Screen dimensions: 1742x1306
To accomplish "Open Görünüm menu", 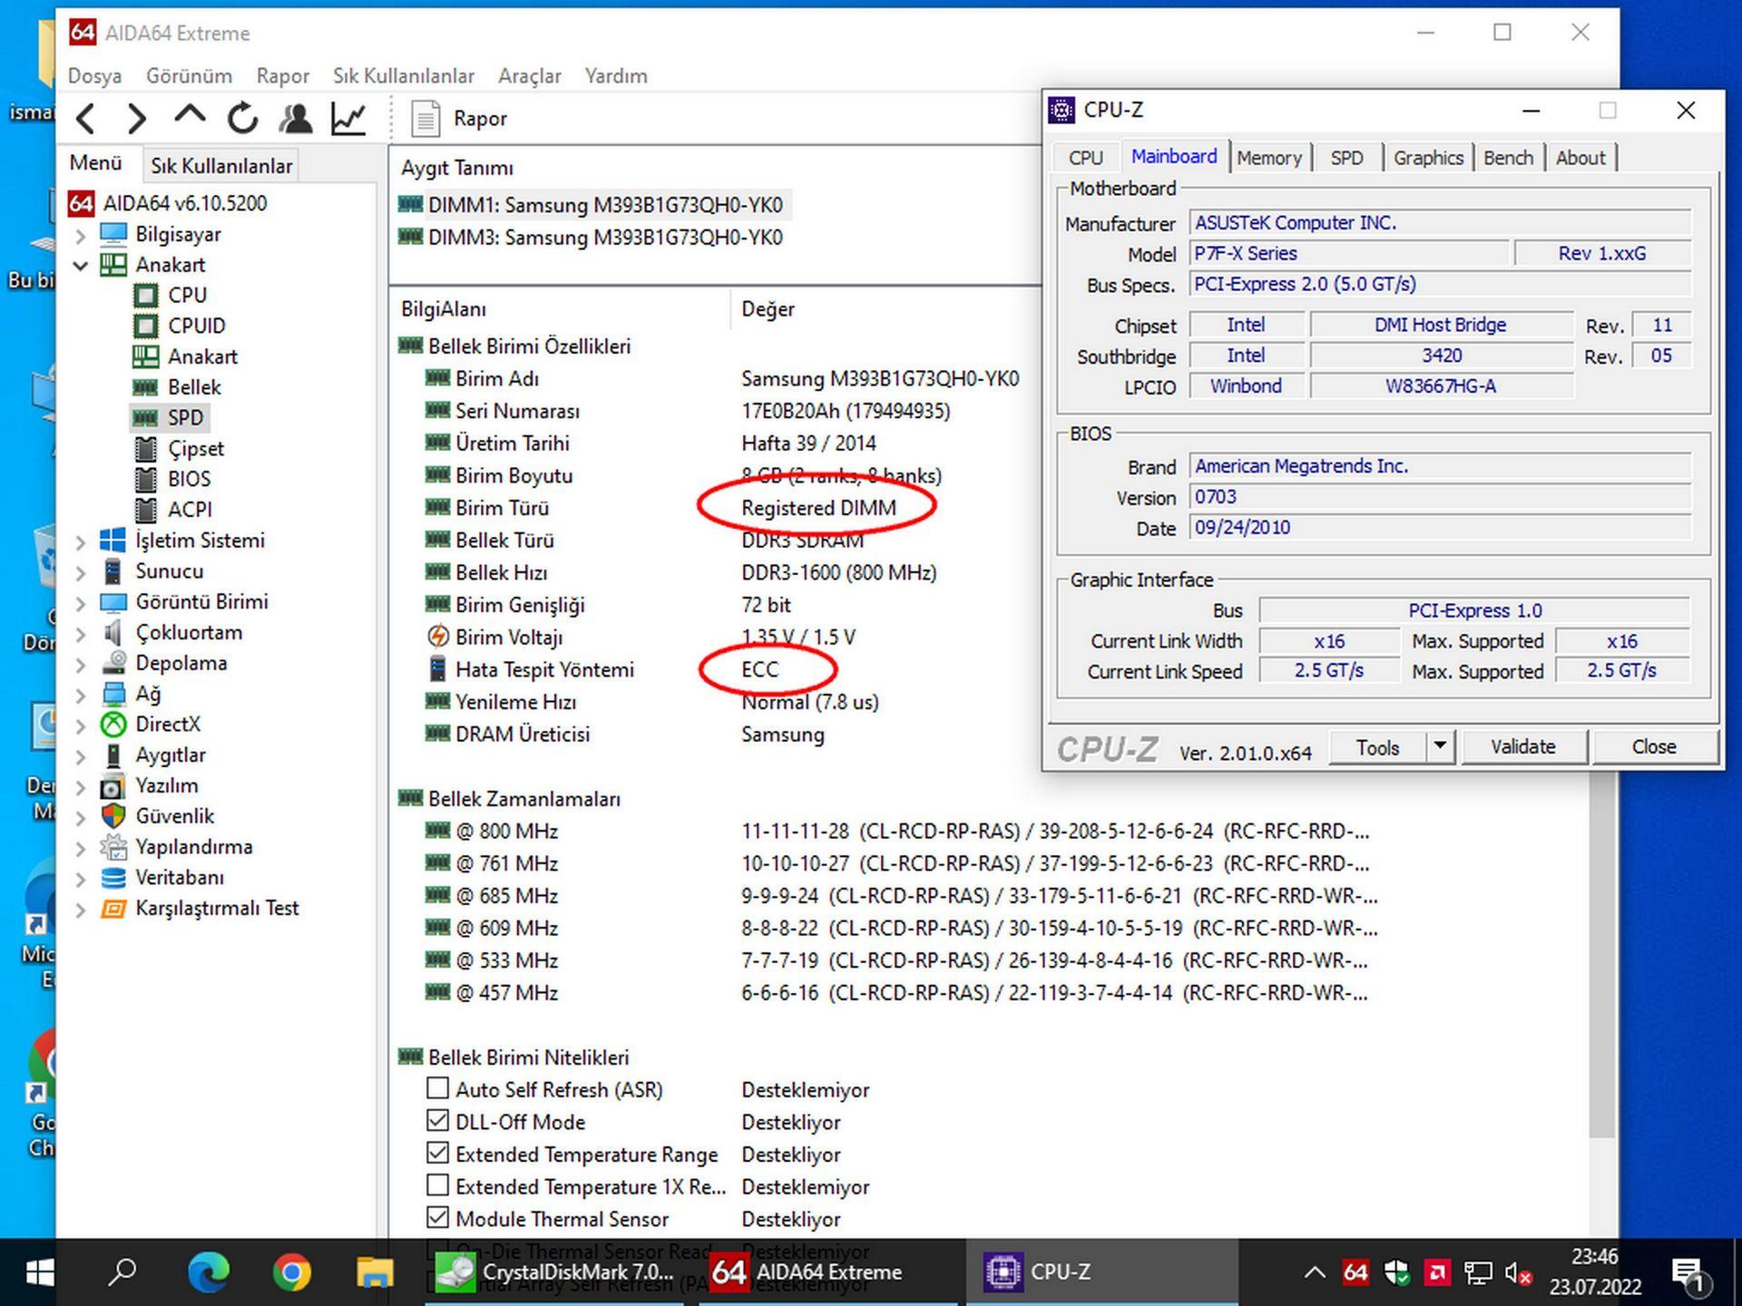I will click(190, 76).
